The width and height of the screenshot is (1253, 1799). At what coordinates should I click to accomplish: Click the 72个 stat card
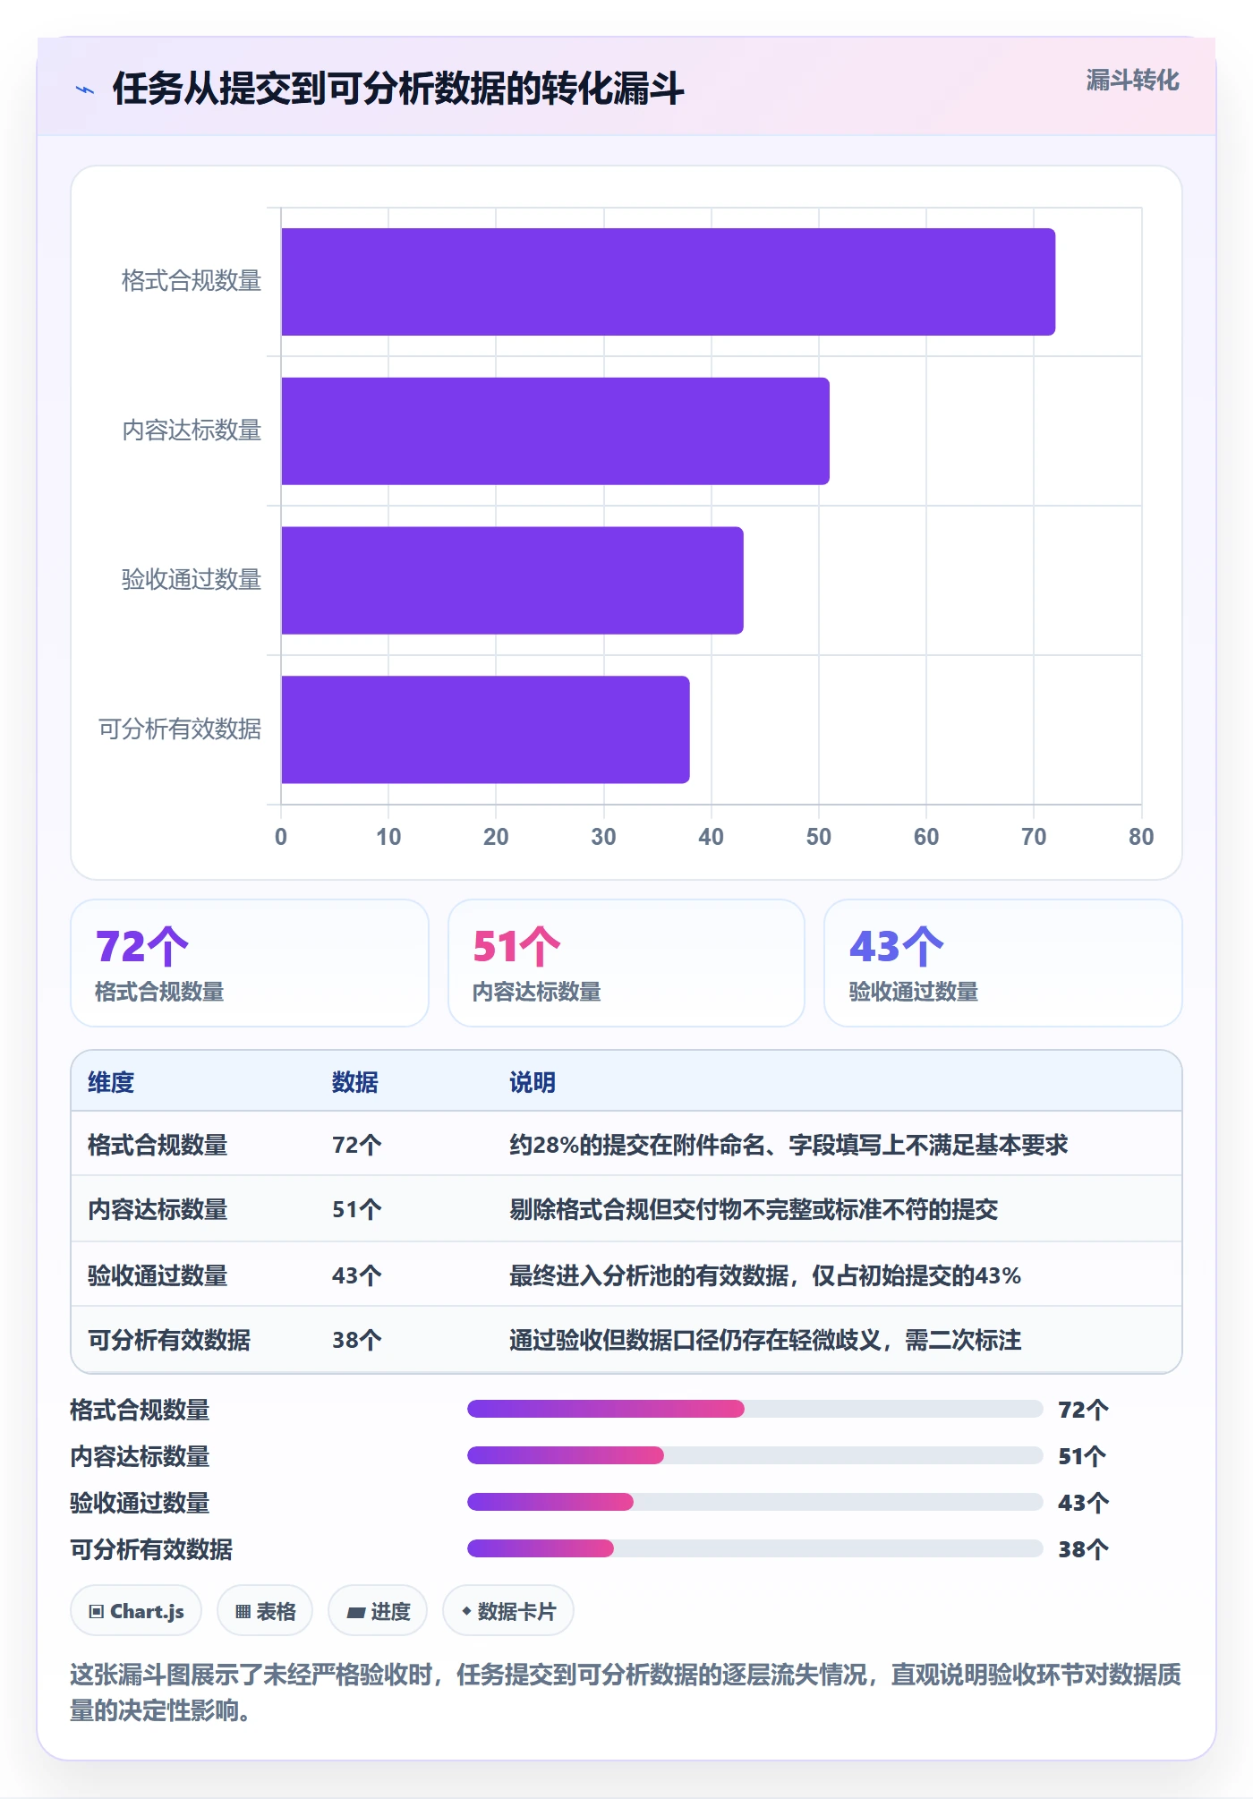[x=250, y=963]
